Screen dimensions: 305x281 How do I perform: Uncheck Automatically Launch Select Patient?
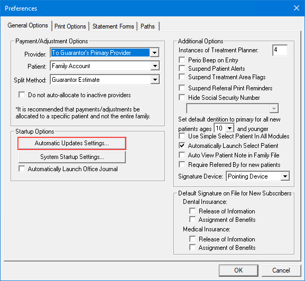tap(182, 145)
